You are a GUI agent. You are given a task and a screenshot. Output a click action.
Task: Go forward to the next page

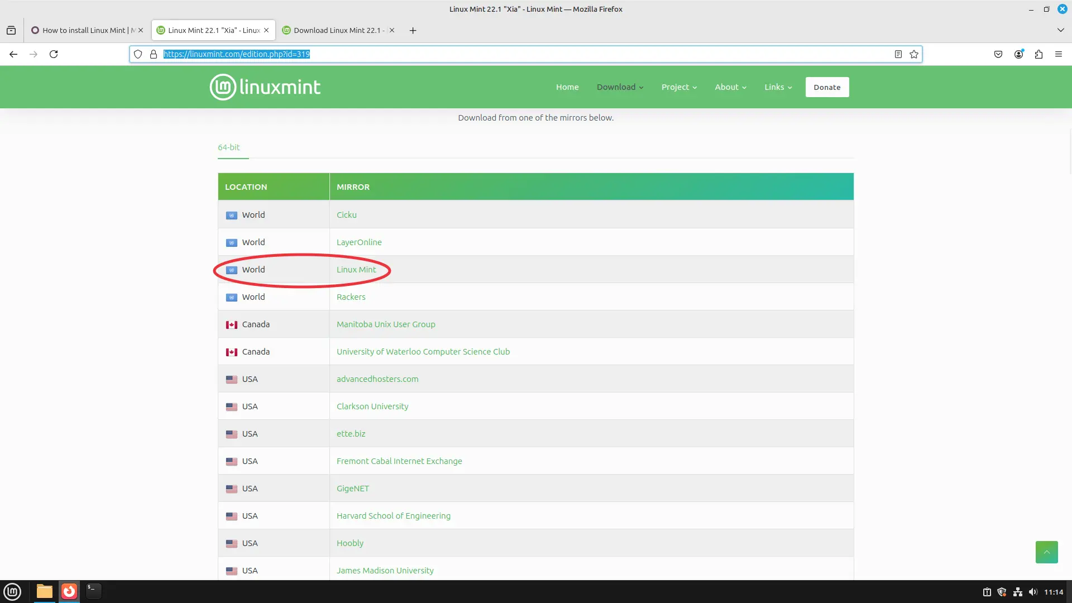pos(33,54)
